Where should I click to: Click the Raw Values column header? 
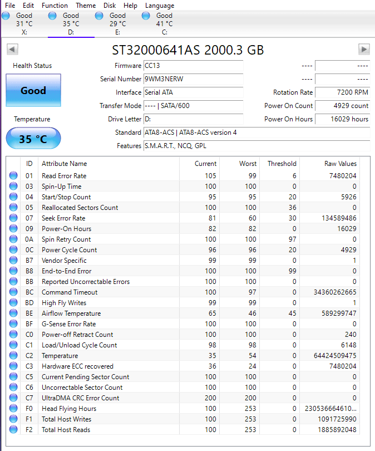pyautogui.click(x=329, y=164)
